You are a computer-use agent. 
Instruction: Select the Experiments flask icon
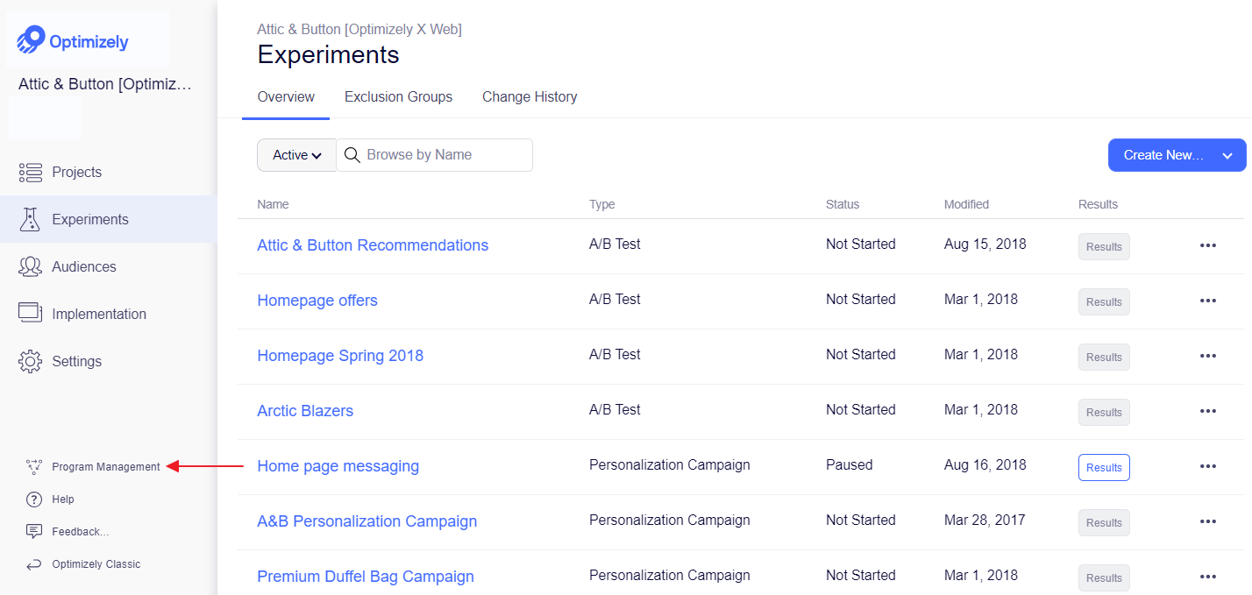(x=31, y=220)
